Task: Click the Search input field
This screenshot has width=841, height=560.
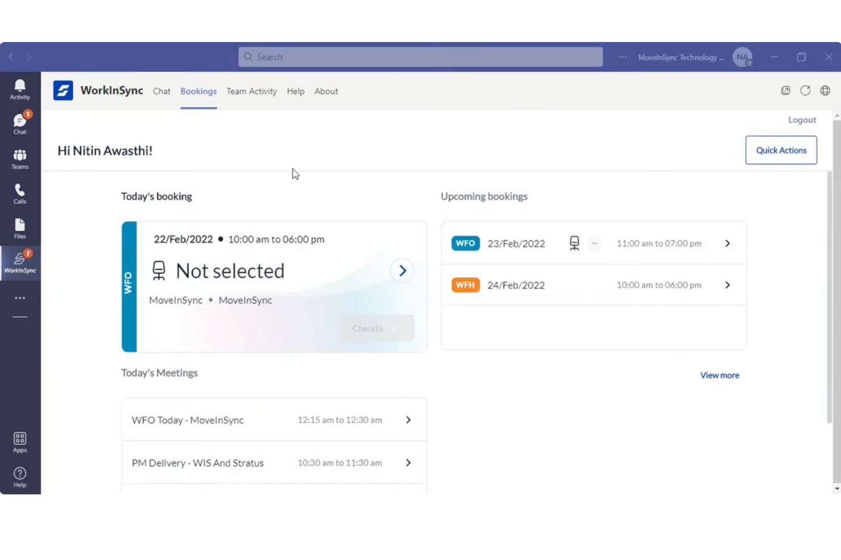Action: (420, 57)
